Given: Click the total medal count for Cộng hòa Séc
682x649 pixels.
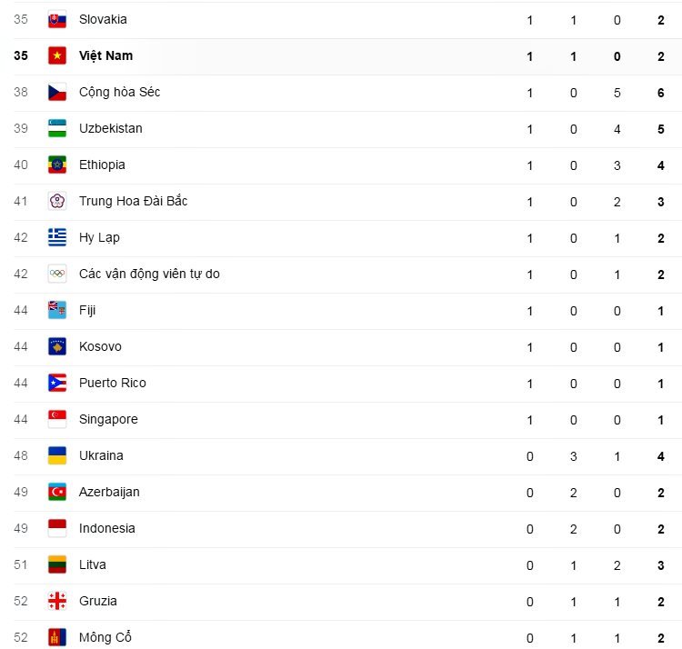Looking at the screenshot, I should pyautogui.click(x=661, y=92).
